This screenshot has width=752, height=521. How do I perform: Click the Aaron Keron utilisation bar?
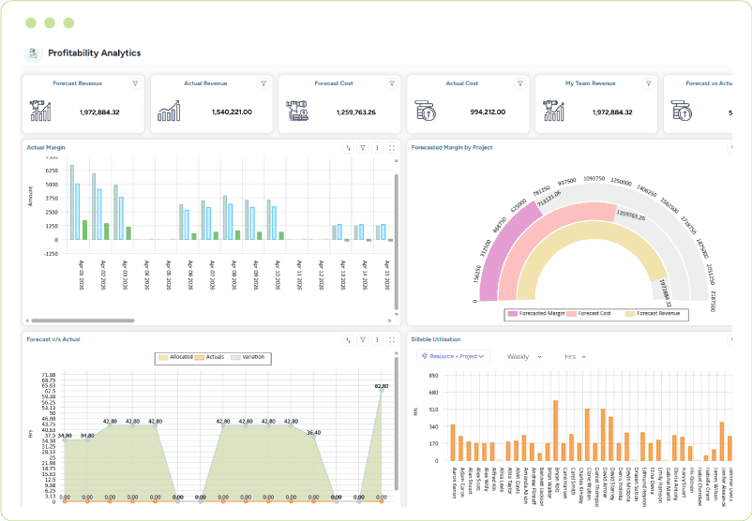[x=453, y=442]
